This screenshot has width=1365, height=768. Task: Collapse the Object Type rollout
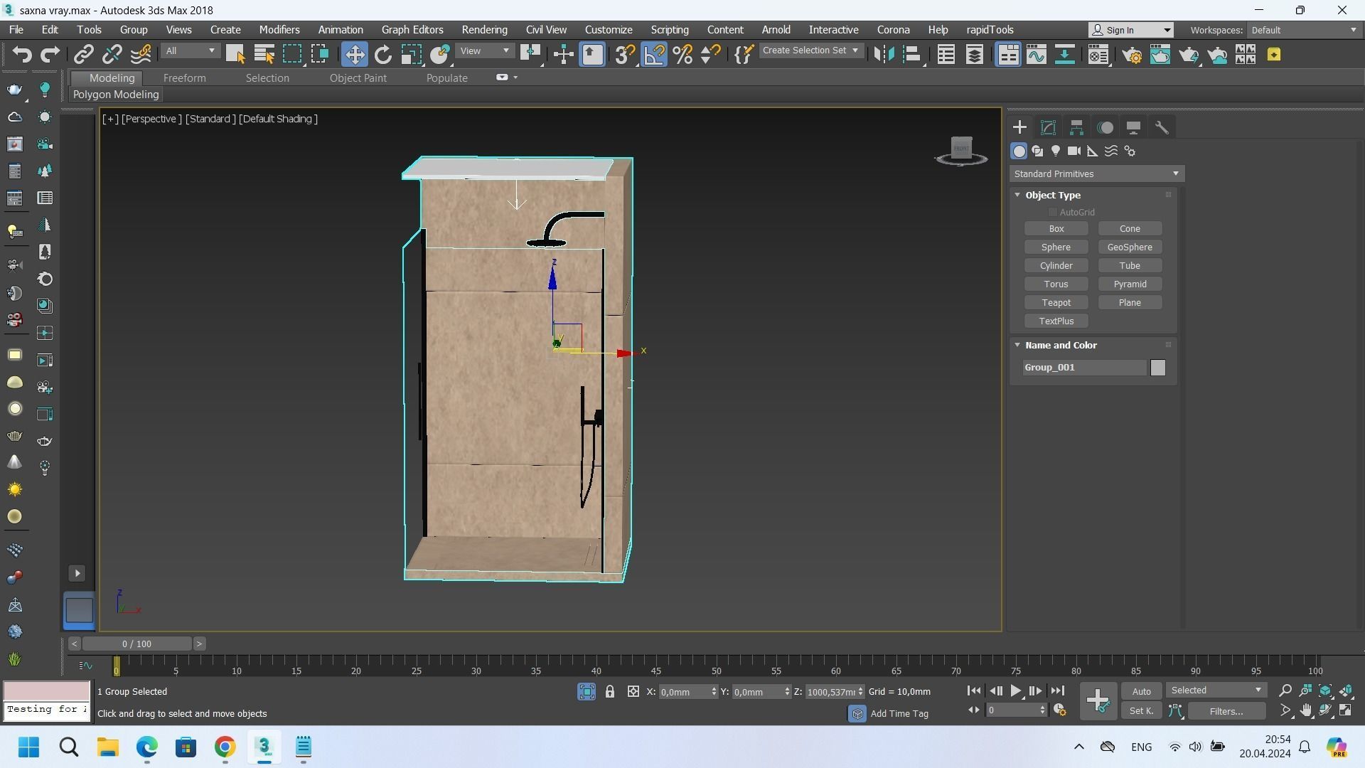1017,195
